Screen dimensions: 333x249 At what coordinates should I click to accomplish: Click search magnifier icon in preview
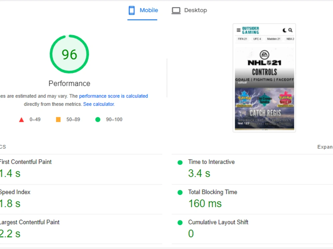coord(290,30)
